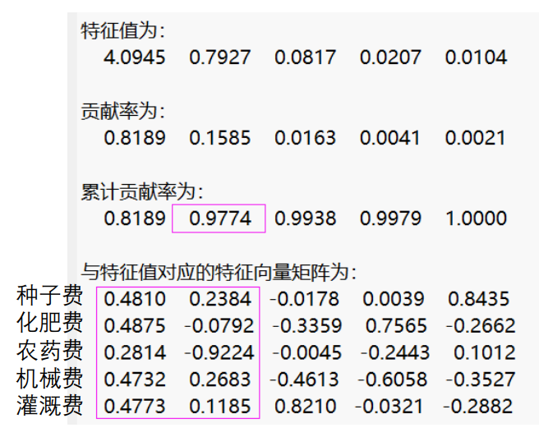Select matrix value 0.2683
This screenshot has height=437, width=539.
tap(220, 379)
